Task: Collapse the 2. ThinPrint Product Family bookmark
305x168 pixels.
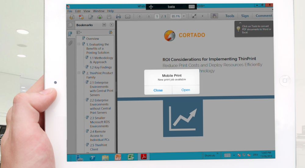Action: (79, 73)
